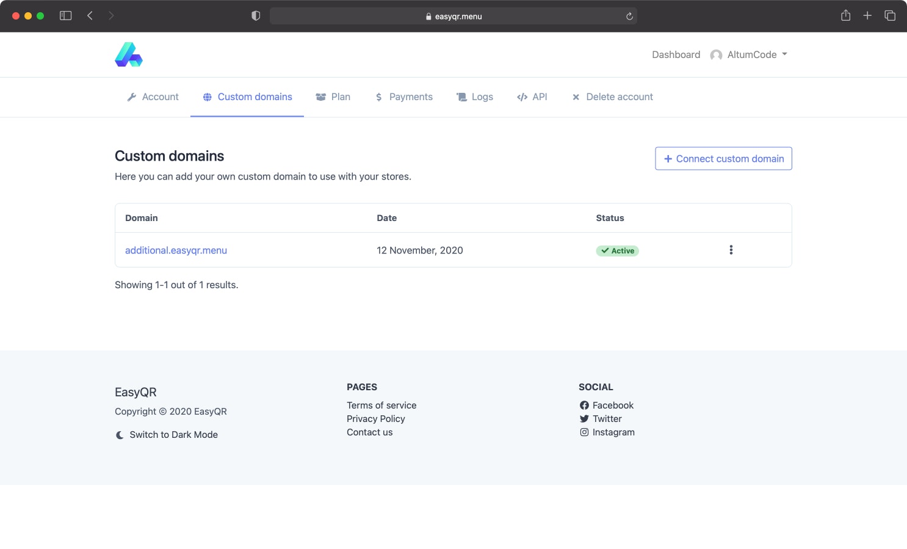Toggle Safari sidebar icon

pyautogui.click(x=65, y=16)
